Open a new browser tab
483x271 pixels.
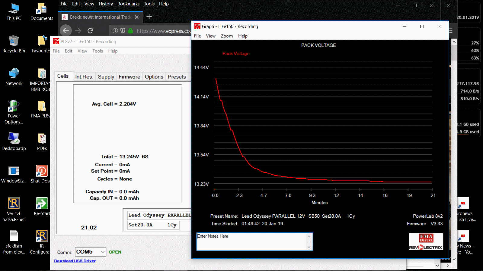coord(149,17)
